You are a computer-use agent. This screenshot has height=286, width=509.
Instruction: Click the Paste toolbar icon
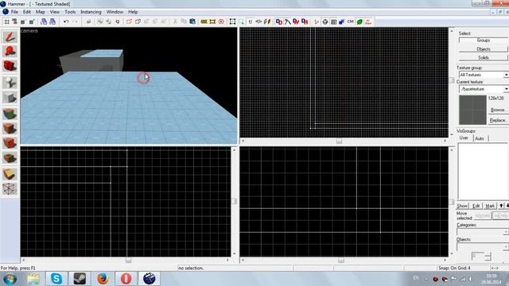192,21
